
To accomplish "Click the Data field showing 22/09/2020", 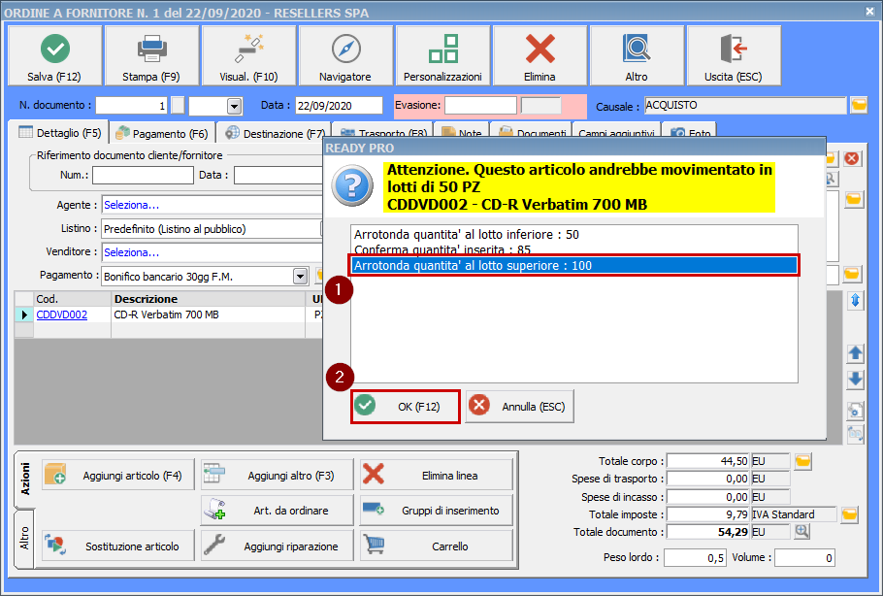I will 339,106.
